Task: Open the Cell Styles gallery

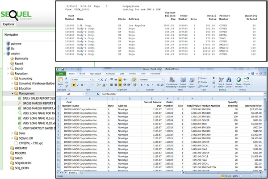Action: pyautogui.click(x=192, y=82)
